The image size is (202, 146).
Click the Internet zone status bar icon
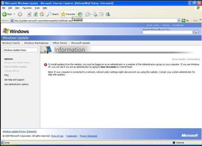tap(174, 143)
